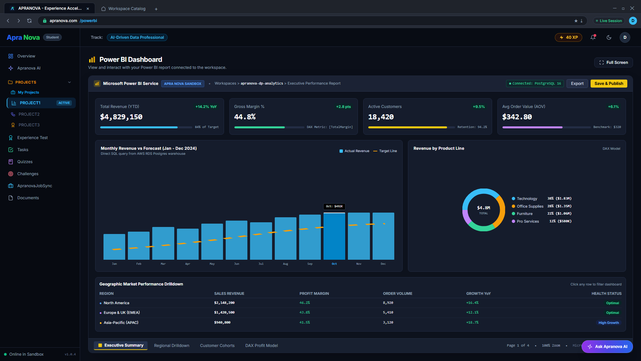The height and width of the screenshot is (361, 641).
Task: Switch to Executive Summary tab
Action: pos(121,345)
